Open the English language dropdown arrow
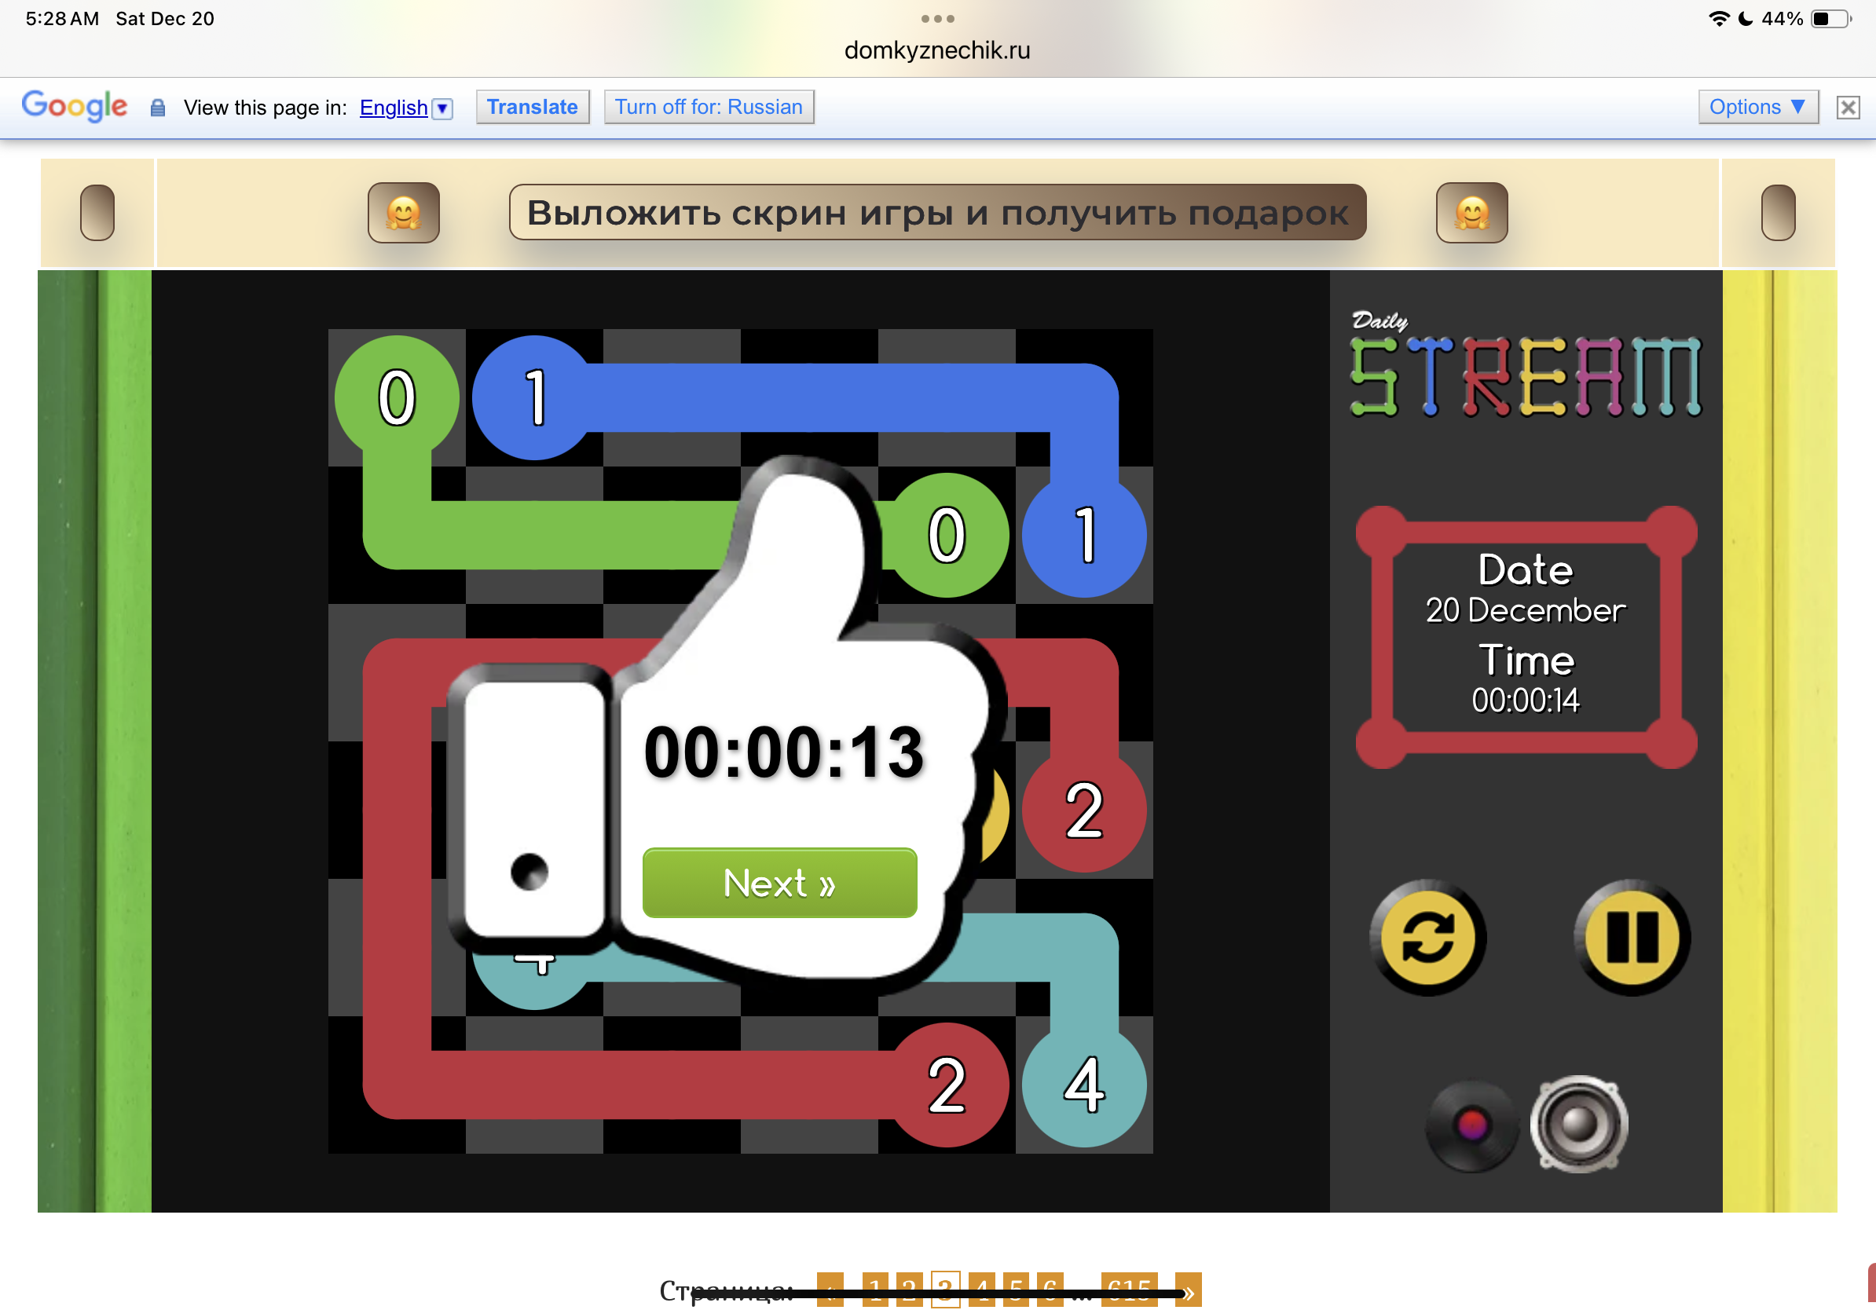The image size is (1876, 1310). click(442, 108)
